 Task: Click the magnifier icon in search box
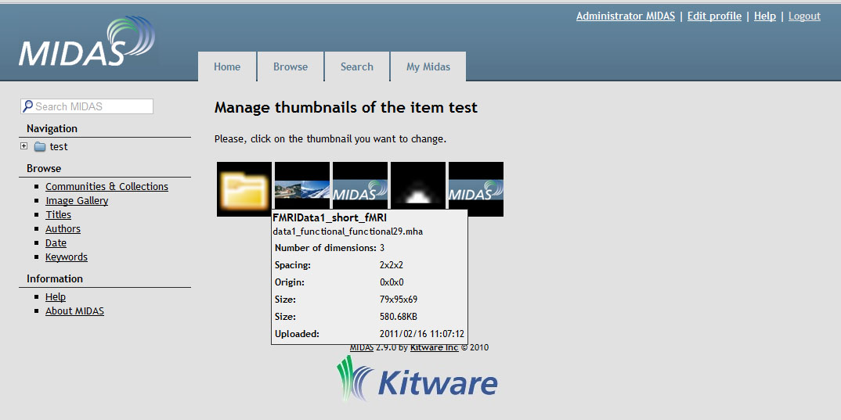tap(28, 106)
